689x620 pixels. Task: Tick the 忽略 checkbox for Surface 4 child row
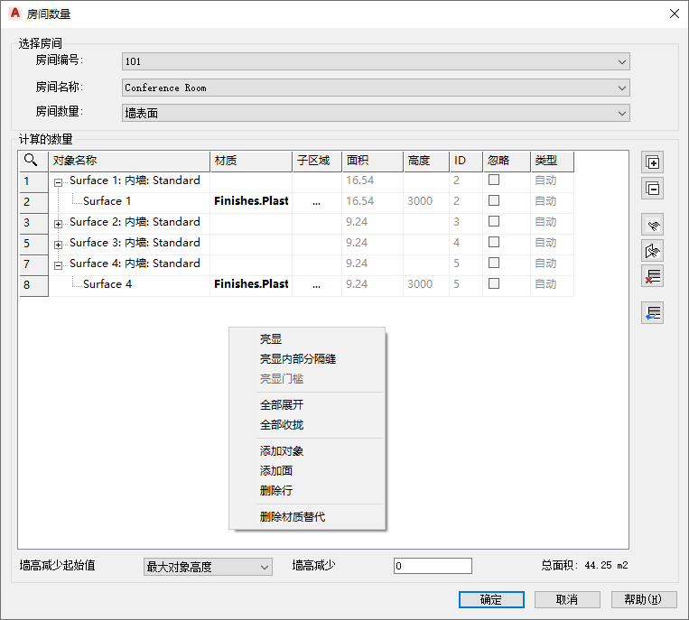pyautogui.click(x=494, y=283)
